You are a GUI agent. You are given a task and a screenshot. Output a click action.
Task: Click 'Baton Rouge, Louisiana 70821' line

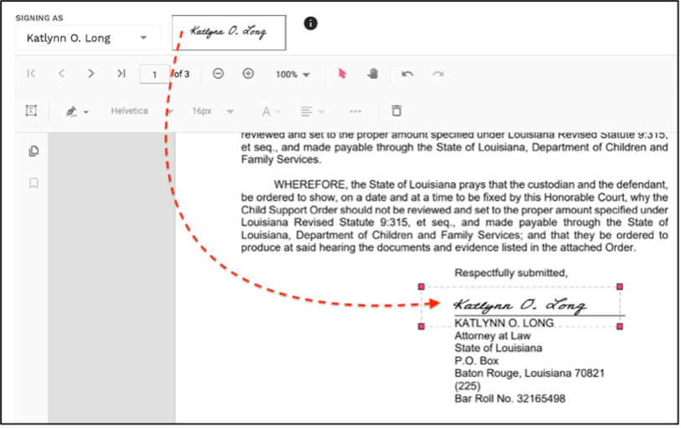click(529, 373)
